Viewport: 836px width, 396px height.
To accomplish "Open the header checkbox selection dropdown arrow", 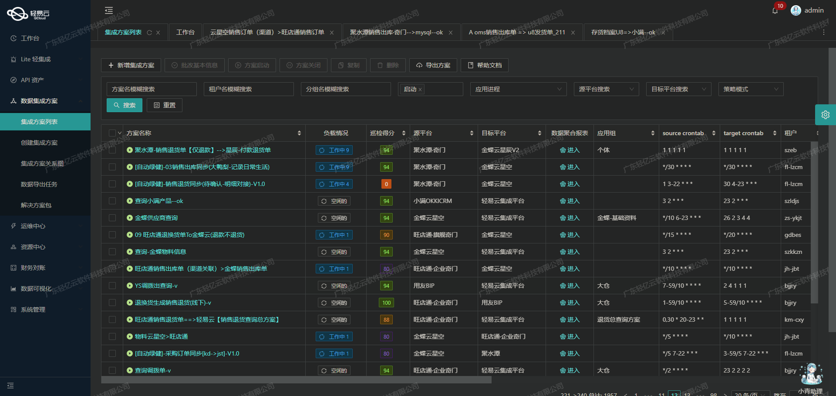I will click(120, 133).
